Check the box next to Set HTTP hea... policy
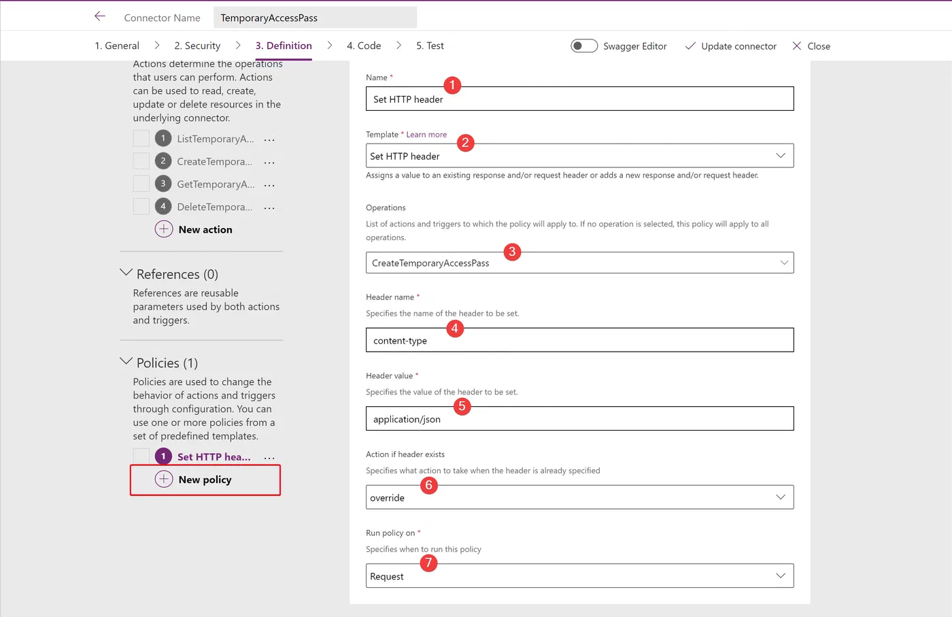 (141, 456)
